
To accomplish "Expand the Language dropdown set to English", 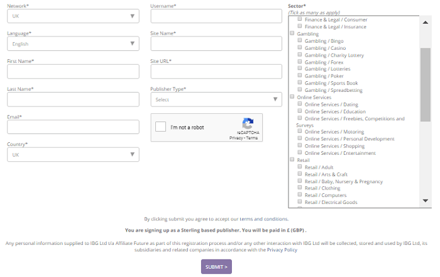I will click(74, 43).
